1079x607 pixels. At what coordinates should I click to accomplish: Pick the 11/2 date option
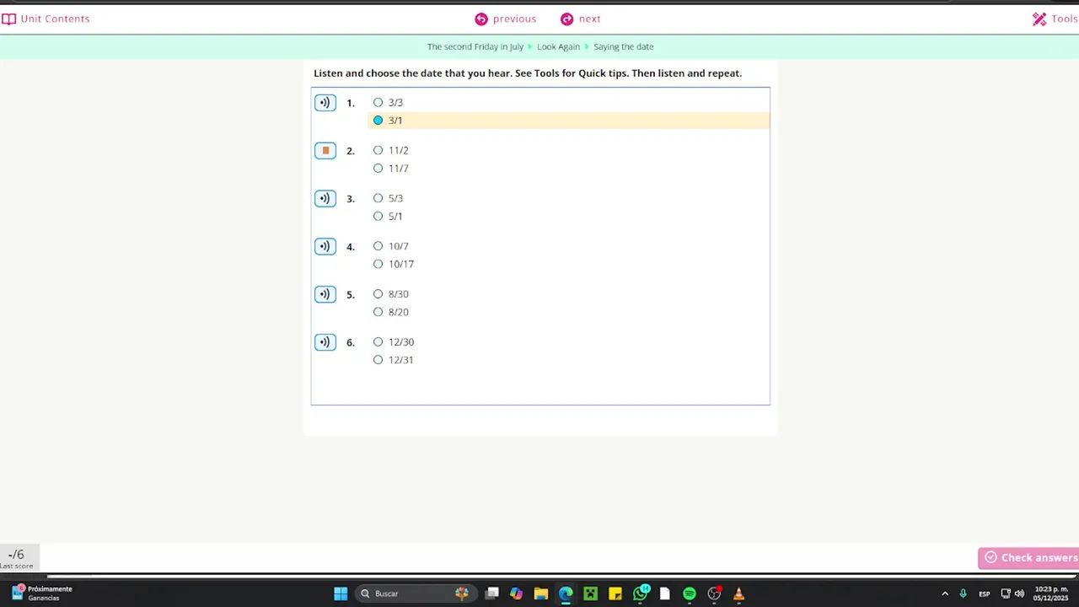pos(378,151)
